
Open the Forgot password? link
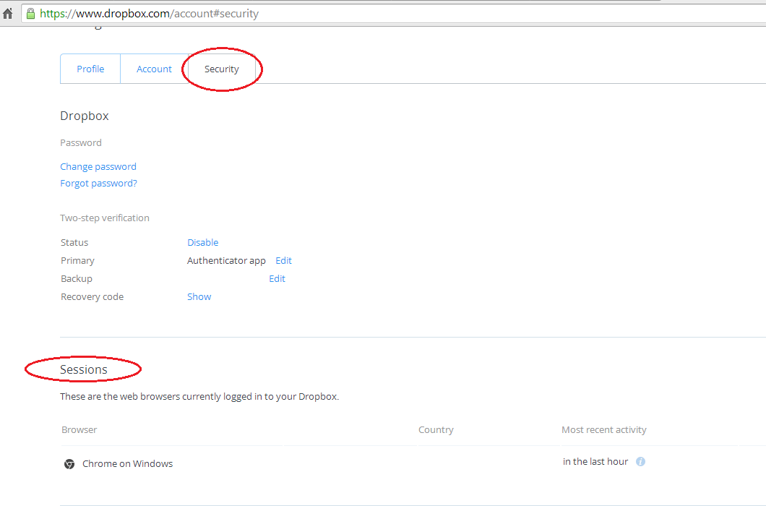[98, 184]
